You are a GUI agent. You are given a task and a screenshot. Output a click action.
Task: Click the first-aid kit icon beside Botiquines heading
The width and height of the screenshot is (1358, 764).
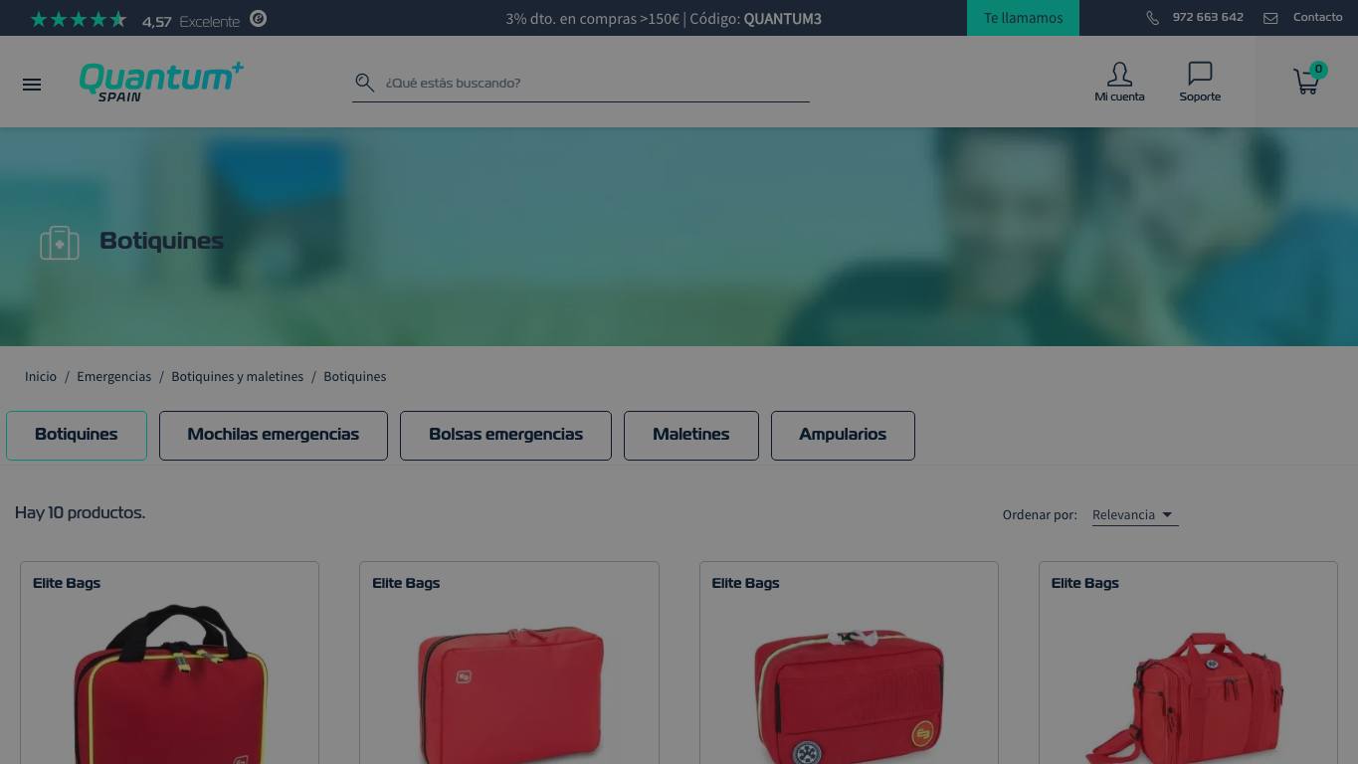[60, 242]
